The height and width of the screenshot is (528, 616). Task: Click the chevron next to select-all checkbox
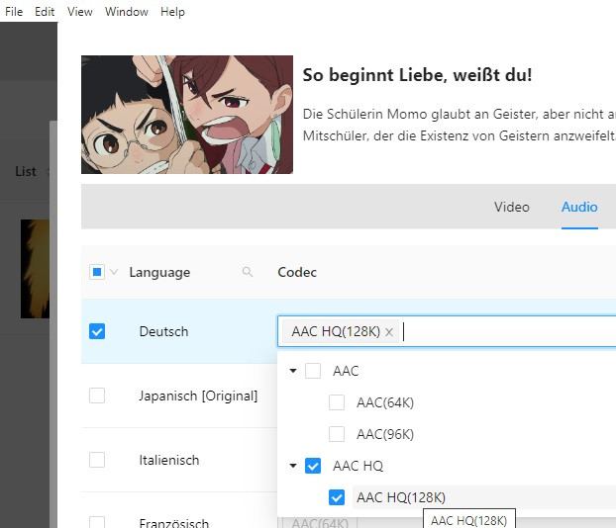pos(114,273)
